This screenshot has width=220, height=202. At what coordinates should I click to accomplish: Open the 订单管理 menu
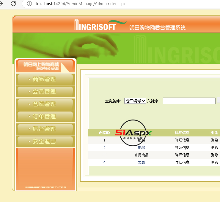(45, 117)
